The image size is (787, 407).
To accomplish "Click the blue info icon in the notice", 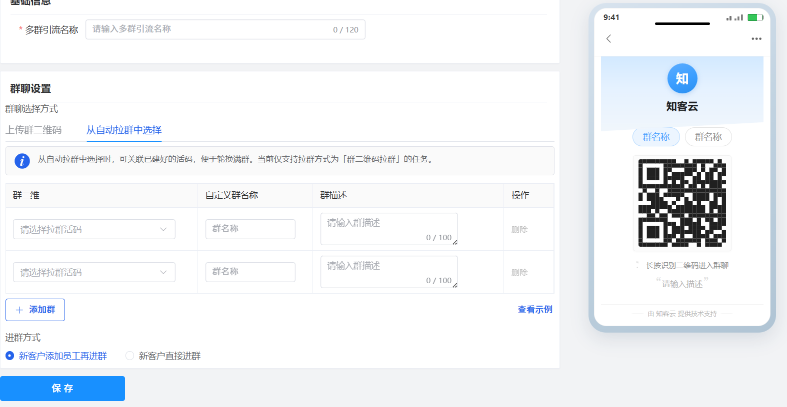I will pyautogui.click(x=22, y=161).
